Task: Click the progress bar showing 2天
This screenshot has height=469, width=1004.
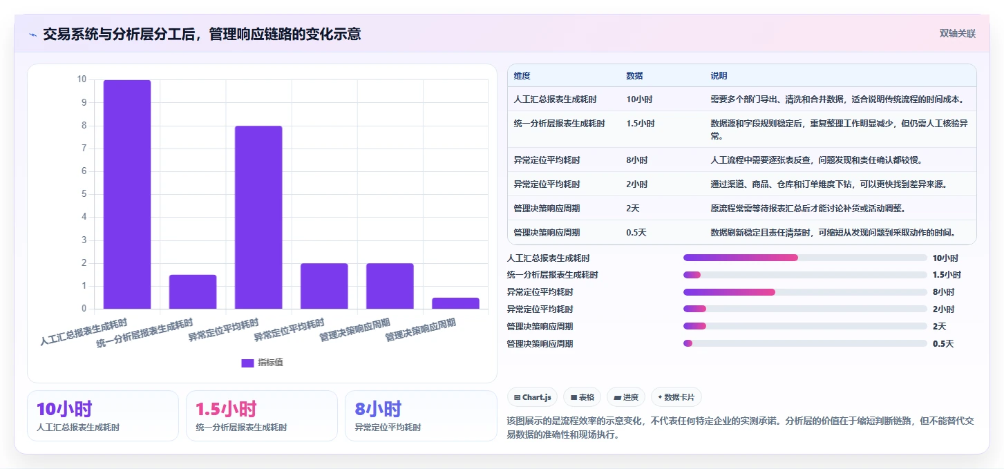Action: (805, 326)
